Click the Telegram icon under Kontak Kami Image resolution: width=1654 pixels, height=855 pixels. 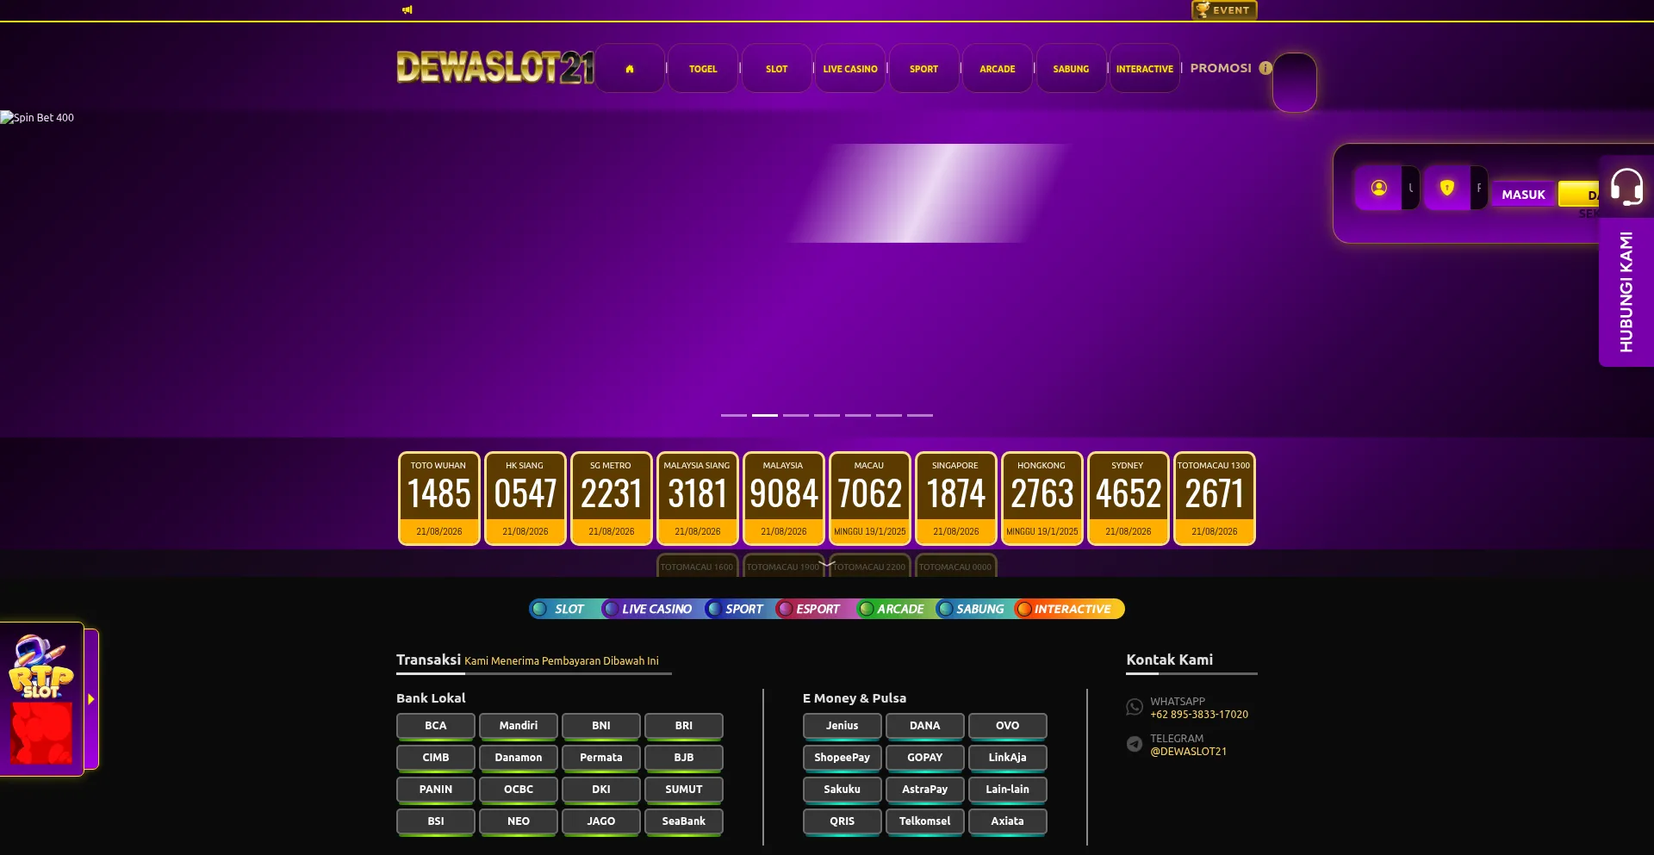coord(1135,744)
